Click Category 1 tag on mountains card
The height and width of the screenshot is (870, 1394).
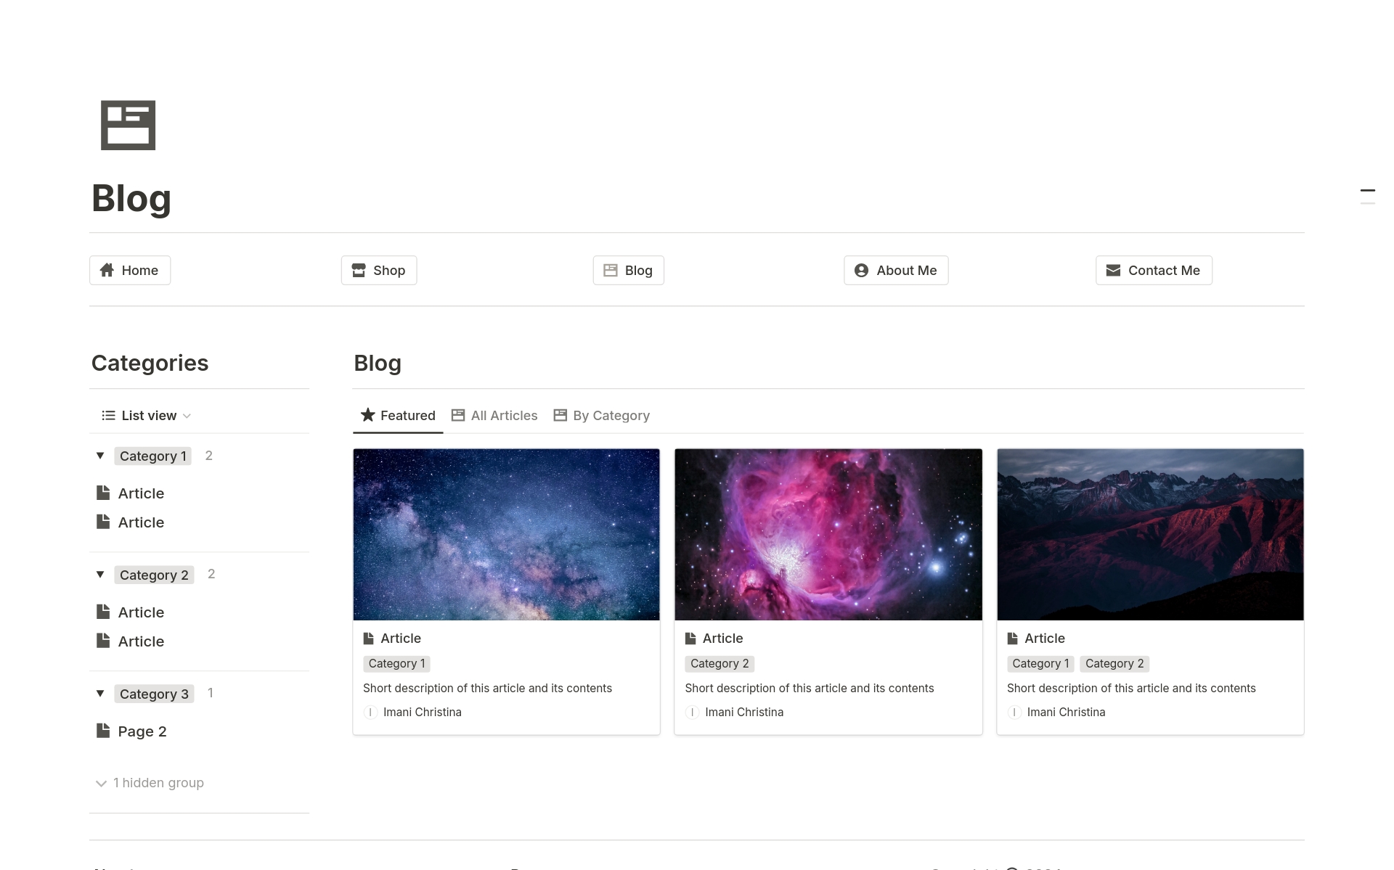pyautogui.click(x=1041, y=664)
